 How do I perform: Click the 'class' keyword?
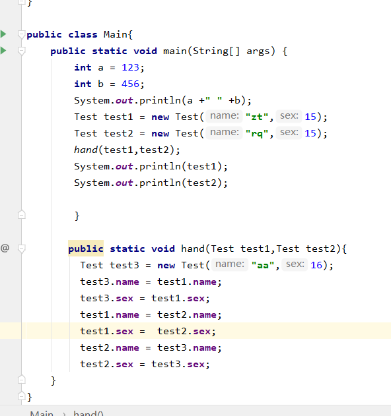click(x=83, y=34)
